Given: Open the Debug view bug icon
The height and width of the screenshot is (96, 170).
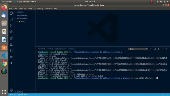Looking at the screenshot, I should (11, 32).
